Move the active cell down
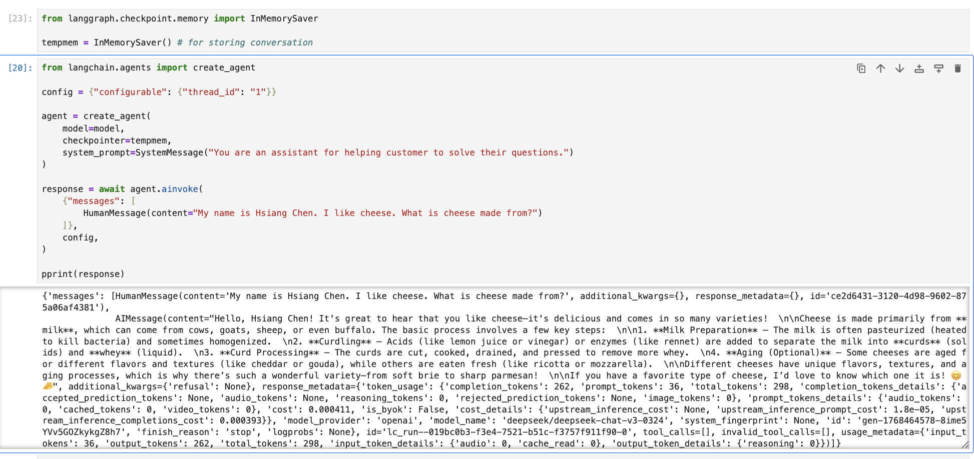The width and height of the screenshot is (974, 459). pyautogui.click(x=899, y=68)
